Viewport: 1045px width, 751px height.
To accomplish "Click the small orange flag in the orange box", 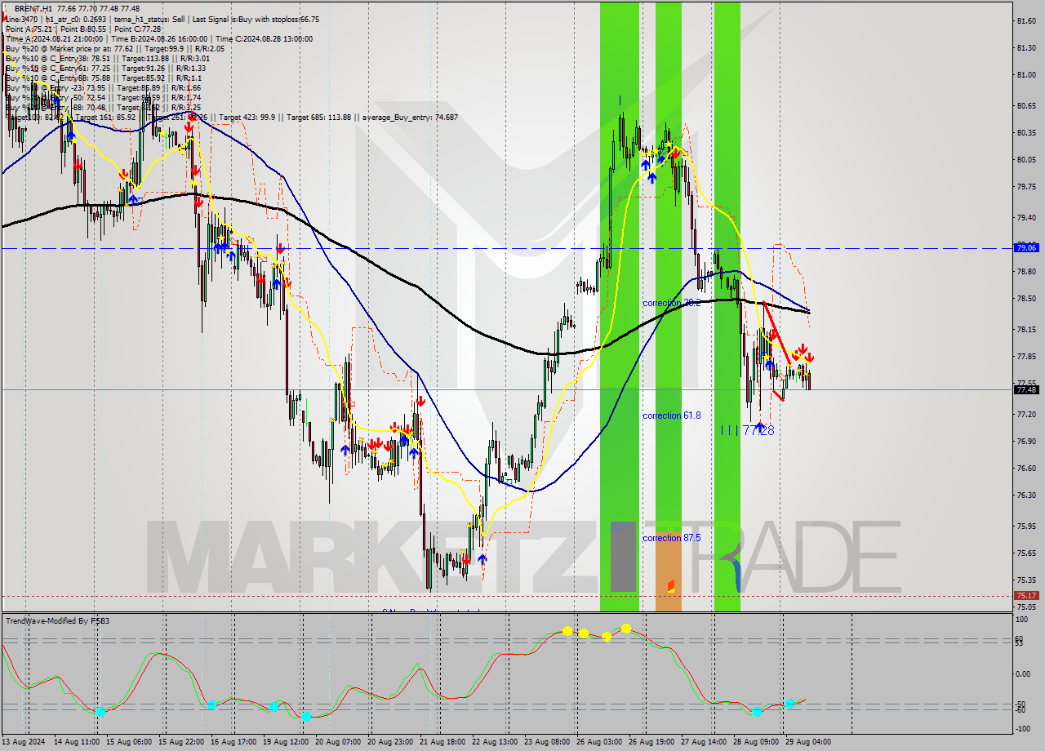I will 670,585.
